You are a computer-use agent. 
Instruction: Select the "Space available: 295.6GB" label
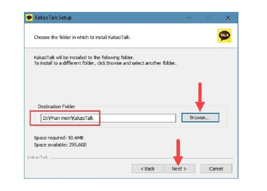[x=60, y=145]
